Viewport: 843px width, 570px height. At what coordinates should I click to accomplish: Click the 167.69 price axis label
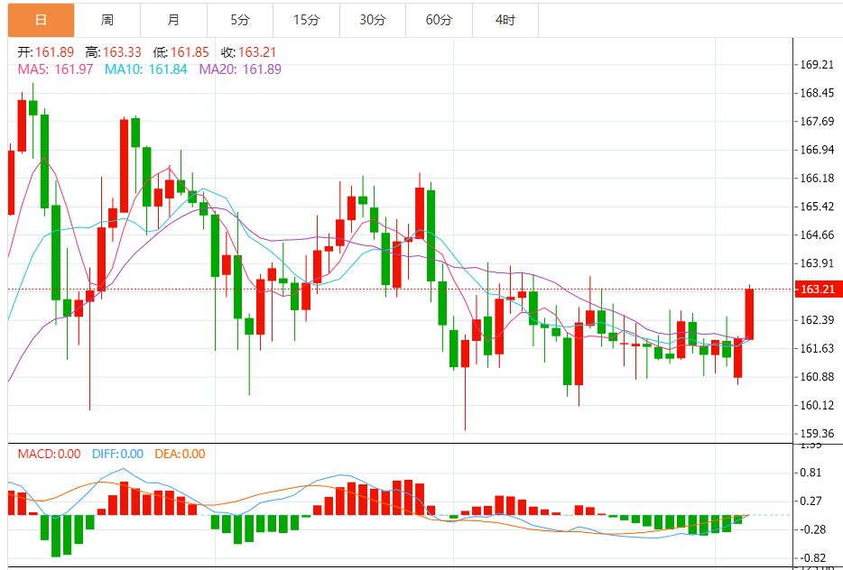(x=817, y=122)
